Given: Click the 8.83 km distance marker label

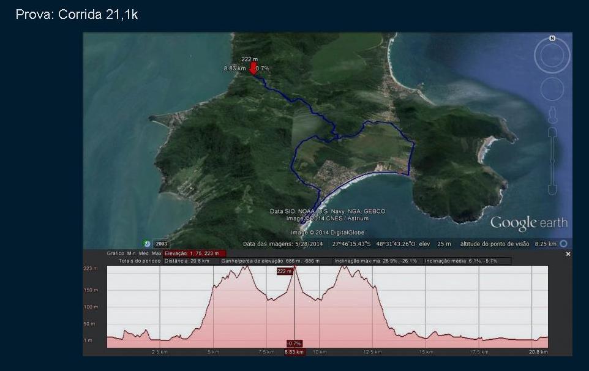Looking at the screenshot, I should coord(294,352).
